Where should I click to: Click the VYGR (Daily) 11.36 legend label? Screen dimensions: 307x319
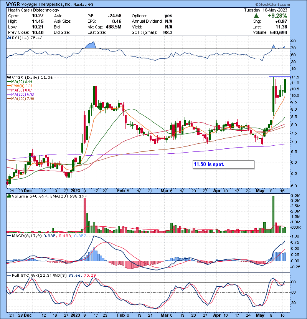32,78
